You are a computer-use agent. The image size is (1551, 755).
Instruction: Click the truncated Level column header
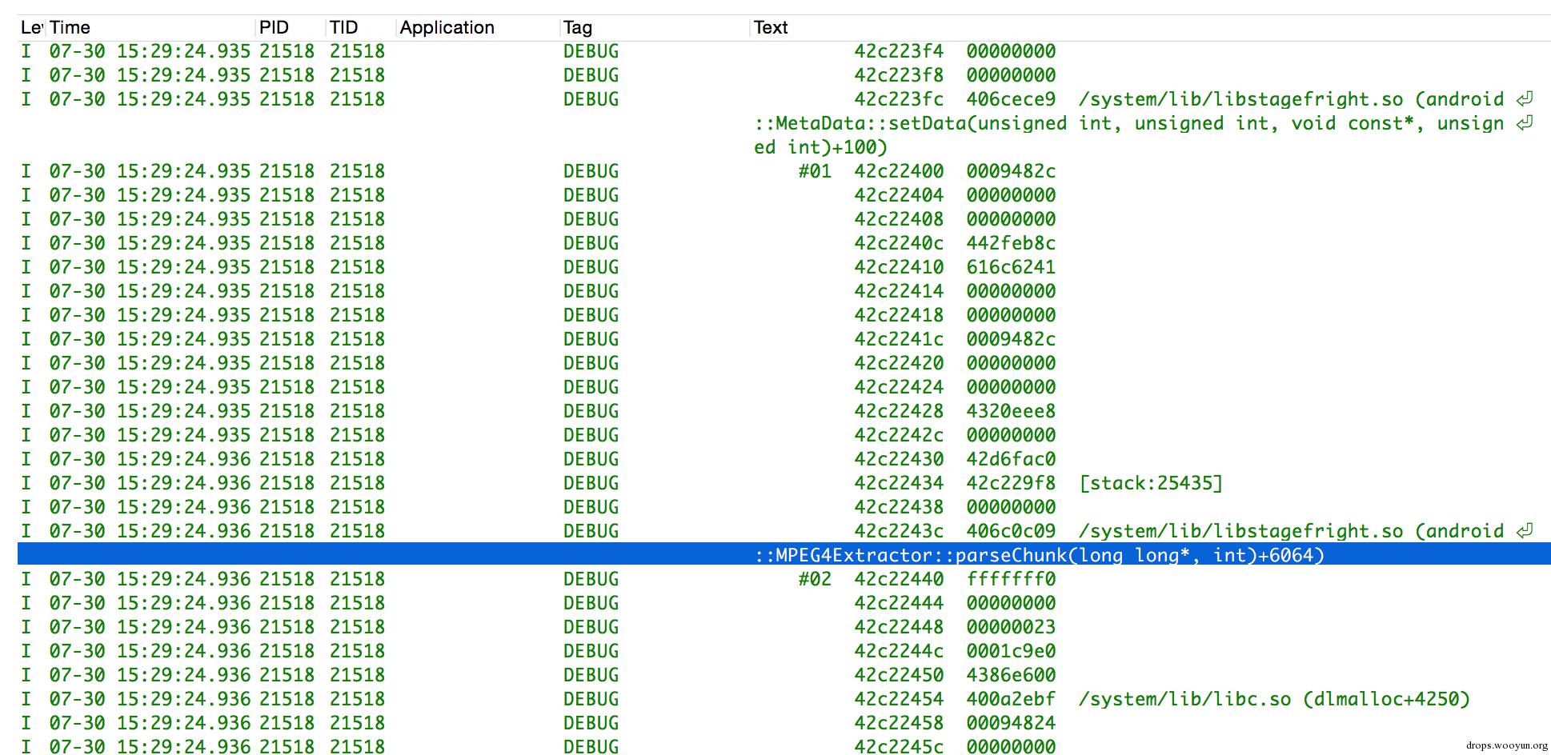click(x=30, y=28)
